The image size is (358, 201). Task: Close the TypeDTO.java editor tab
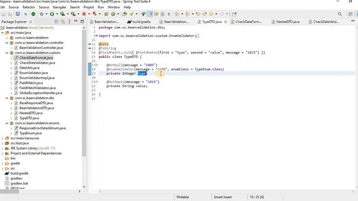coord(225,22)
